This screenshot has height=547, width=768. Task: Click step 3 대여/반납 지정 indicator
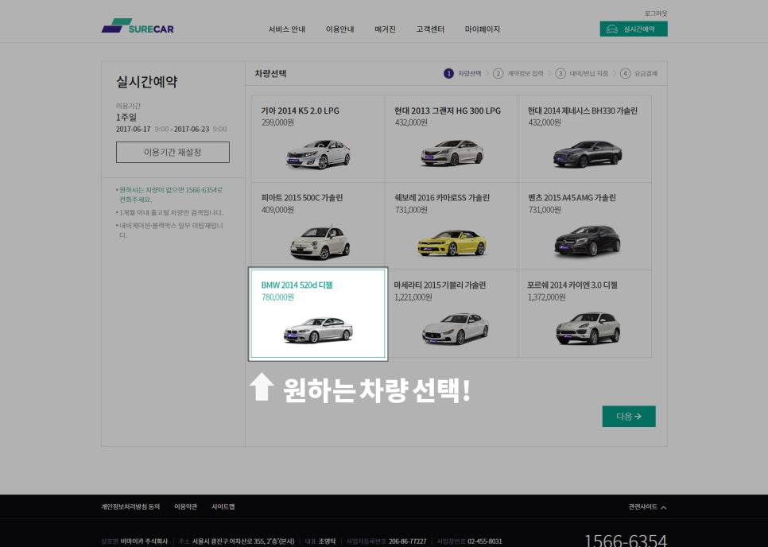click(x=581, y=73)
